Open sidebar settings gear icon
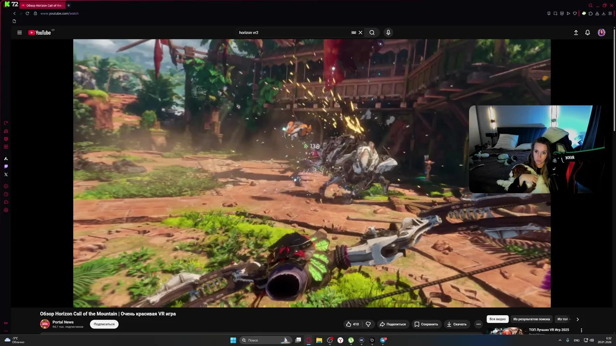 (x=6, y=210)
